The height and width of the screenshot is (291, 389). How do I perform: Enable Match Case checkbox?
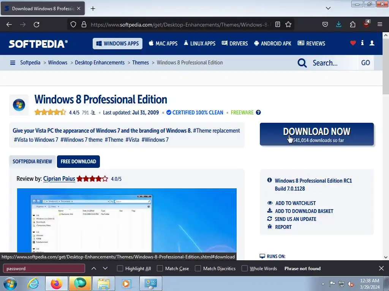point(160,269)
